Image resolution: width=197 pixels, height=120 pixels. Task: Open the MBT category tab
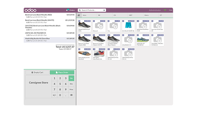tap(136, 15)
